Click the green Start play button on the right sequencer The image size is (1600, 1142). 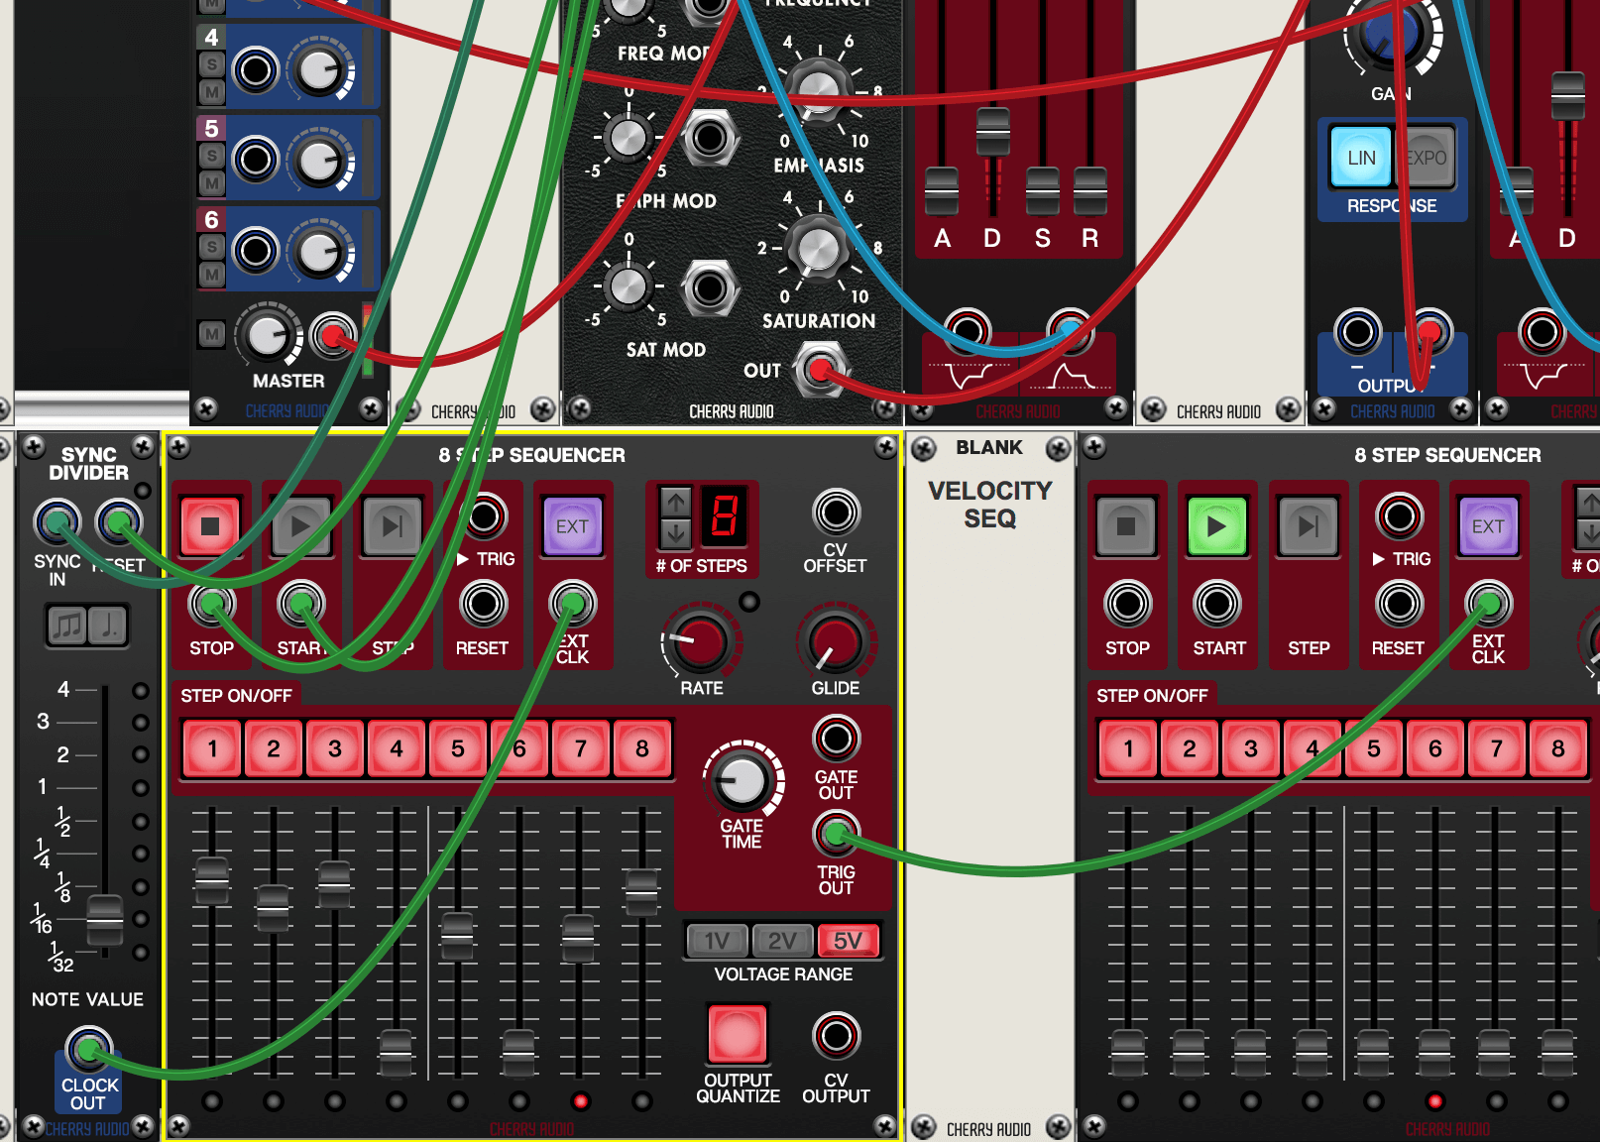click(x=1216, y=526)
